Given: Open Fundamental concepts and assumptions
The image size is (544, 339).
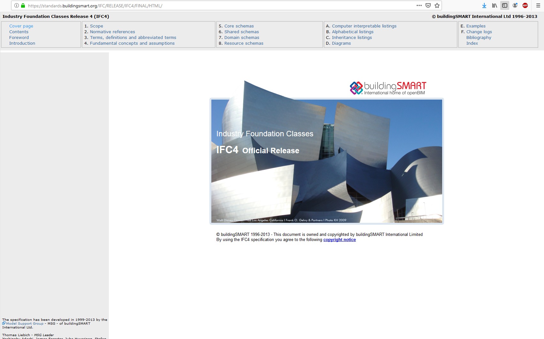Looking at the screenshot, I should (132, 43).
